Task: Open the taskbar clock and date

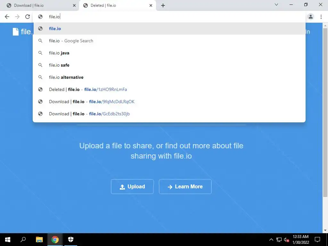Action: [x=300, y=240]
